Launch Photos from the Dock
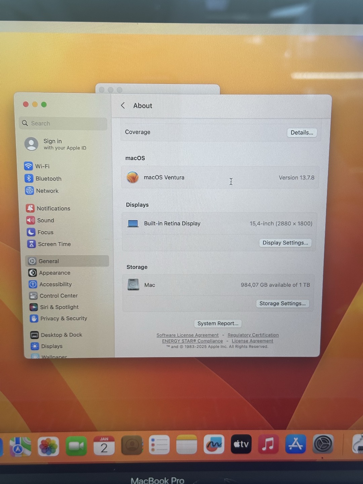 click(x=48, y=446)
